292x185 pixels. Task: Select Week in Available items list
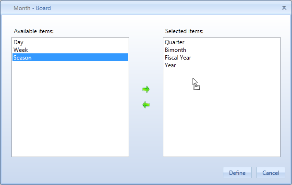pos(71,50)
